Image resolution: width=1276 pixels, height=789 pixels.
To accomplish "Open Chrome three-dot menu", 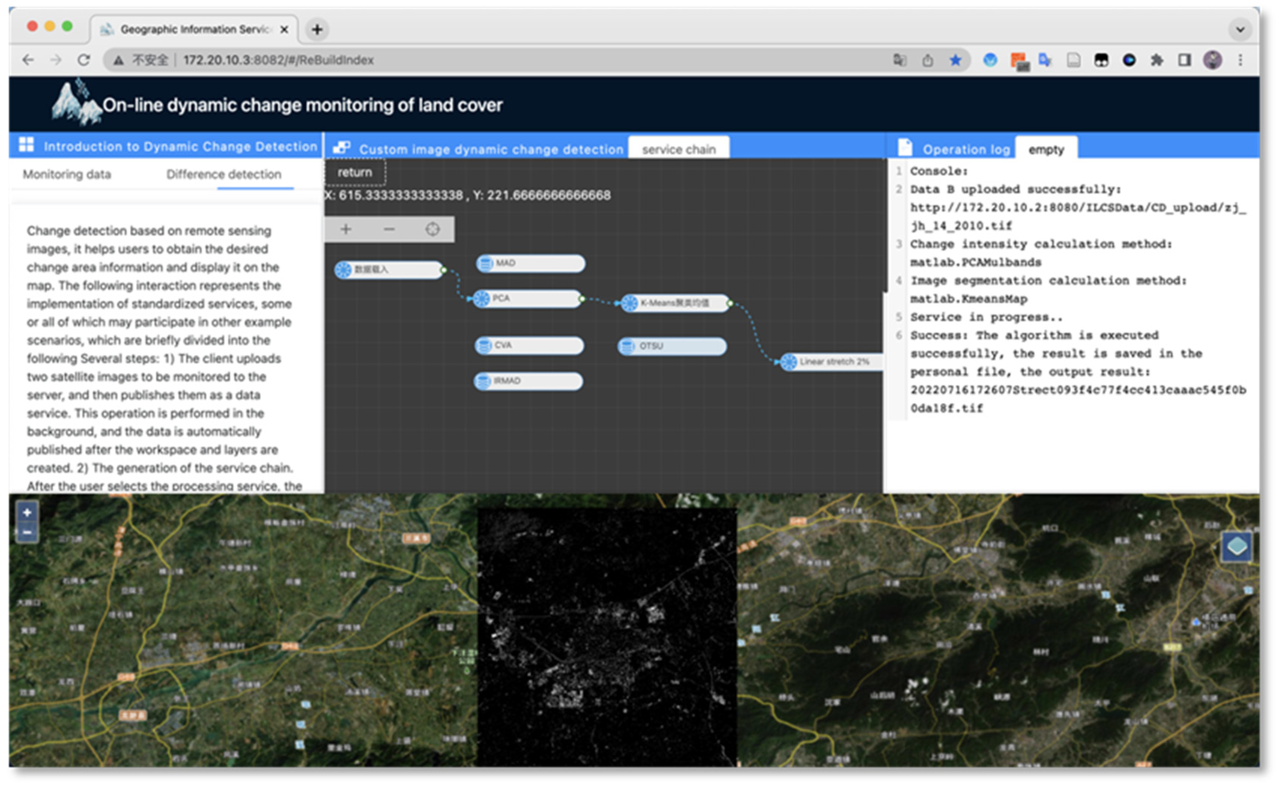I will pos(1240,60).
